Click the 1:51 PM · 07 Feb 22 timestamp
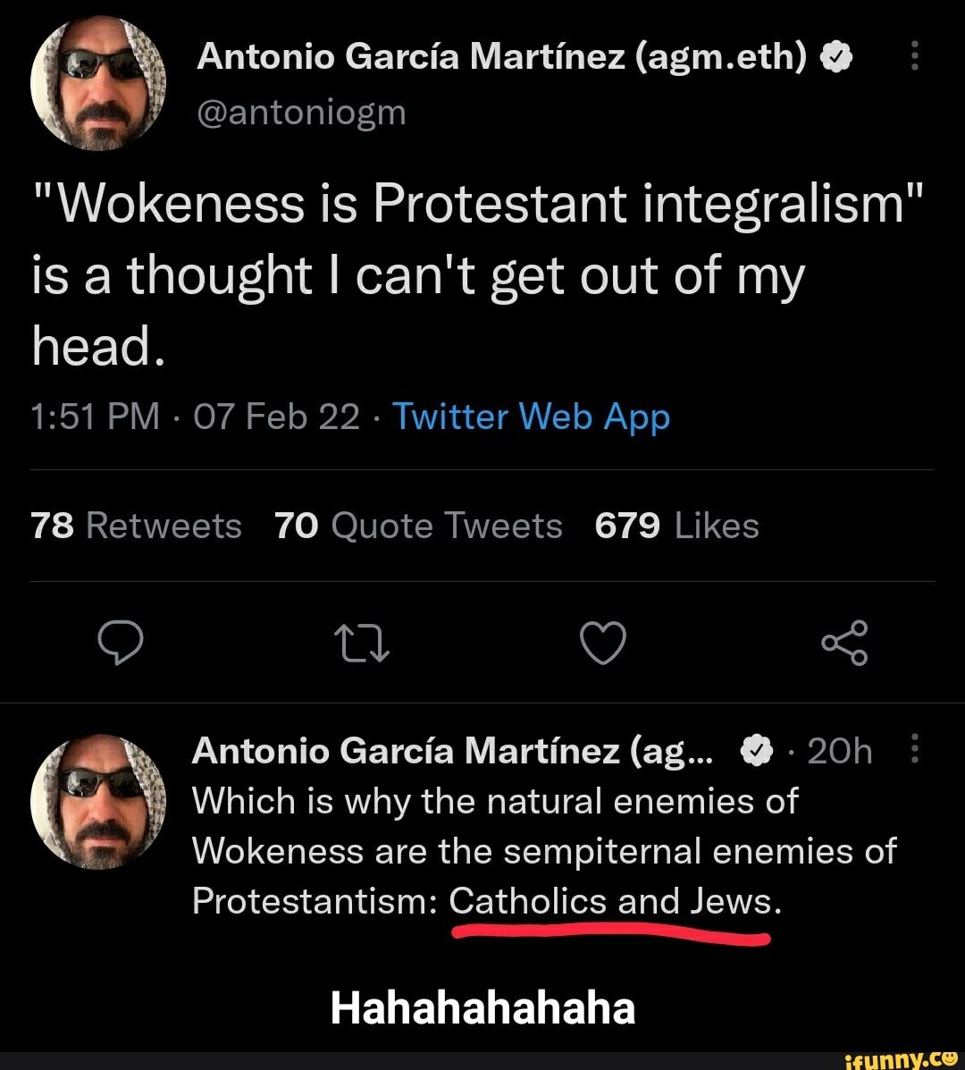The image size is (965, 1070). click(x=195, y=417)
